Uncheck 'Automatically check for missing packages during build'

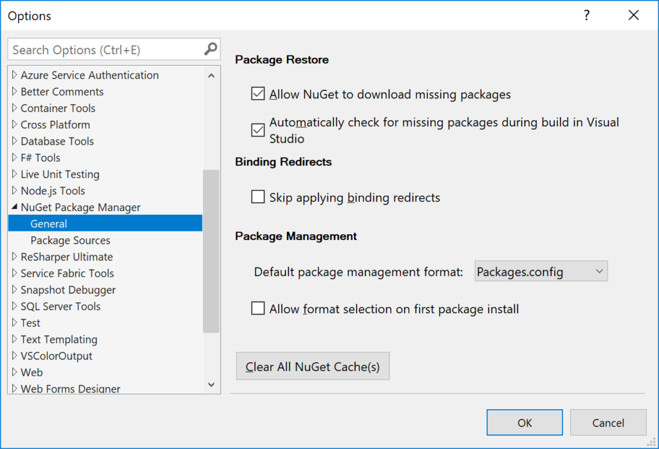pyautogui.click(x=257, y=130)
